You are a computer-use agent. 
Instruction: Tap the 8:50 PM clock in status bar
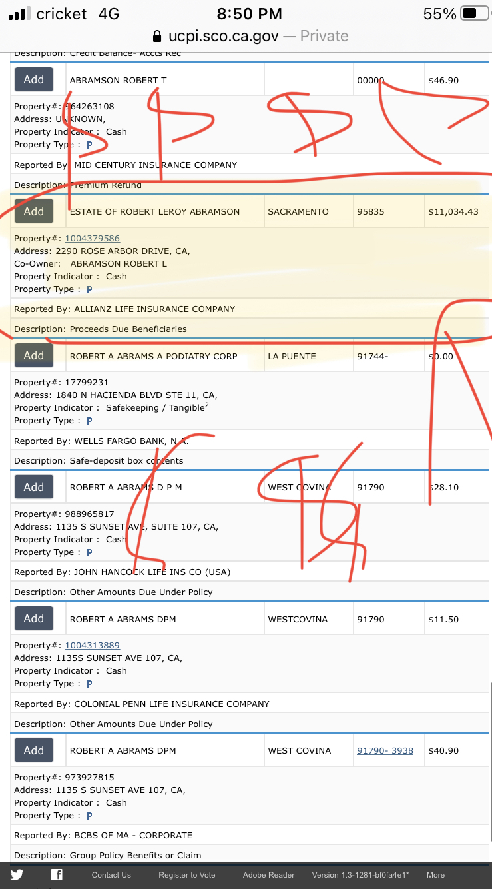(250, 13)
